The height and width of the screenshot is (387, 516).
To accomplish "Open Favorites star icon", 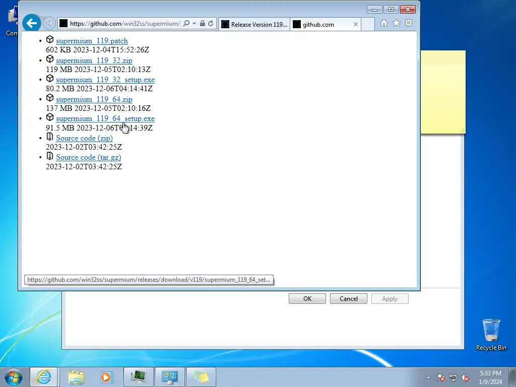I will click(x=396, y=23).
